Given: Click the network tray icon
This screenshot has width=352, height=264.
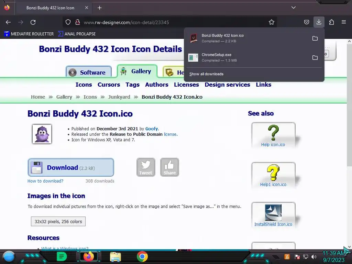Looking at the screenshot, I should point(305,257).
